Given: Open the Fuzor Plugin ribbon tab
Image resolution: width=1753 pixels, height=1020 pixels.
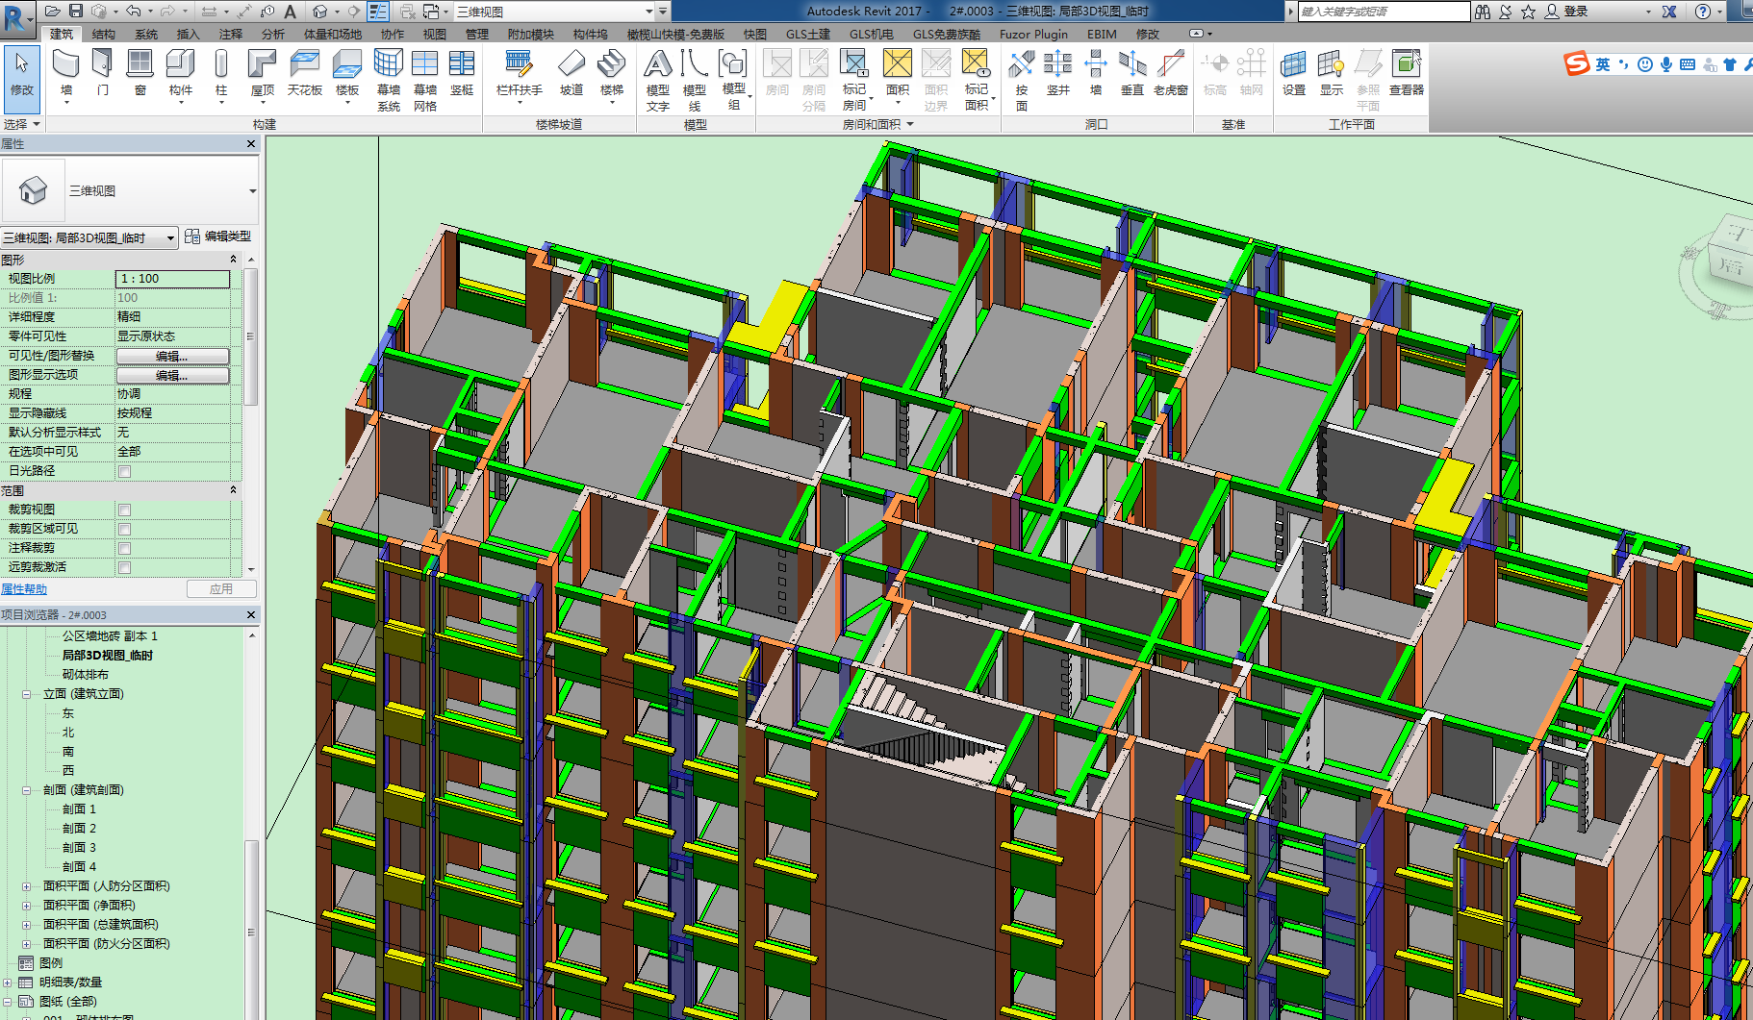Looking at the screenshot, I should click(x=1033, y=34).
